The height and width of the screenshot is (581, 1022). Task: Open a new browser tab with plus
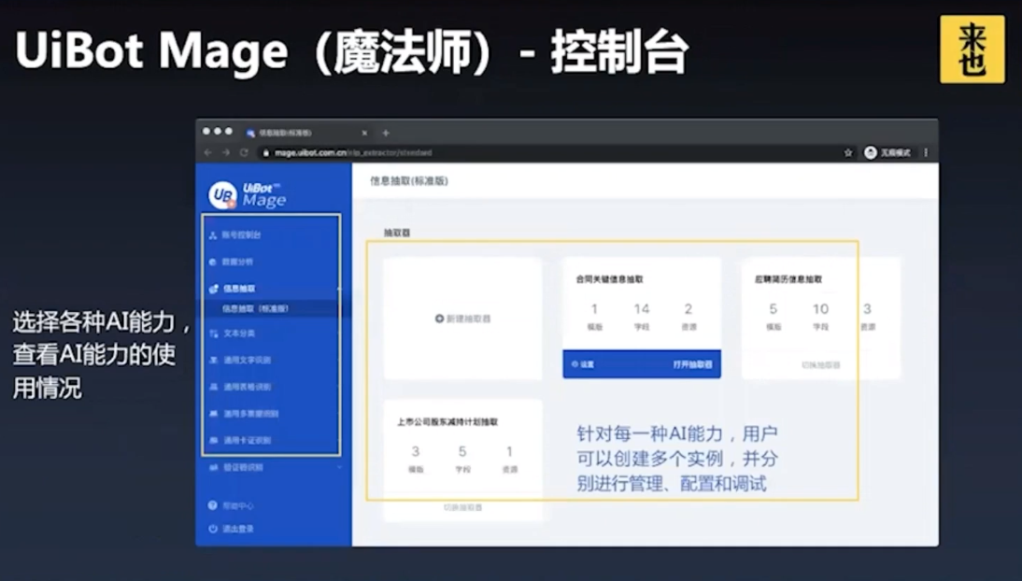386,133
